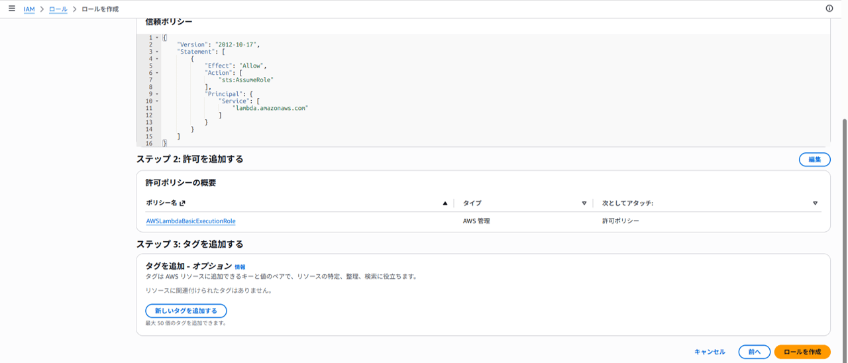The image size is (848, 363).
Task: Go to ロール breadcrumb link
Action: 58,9
